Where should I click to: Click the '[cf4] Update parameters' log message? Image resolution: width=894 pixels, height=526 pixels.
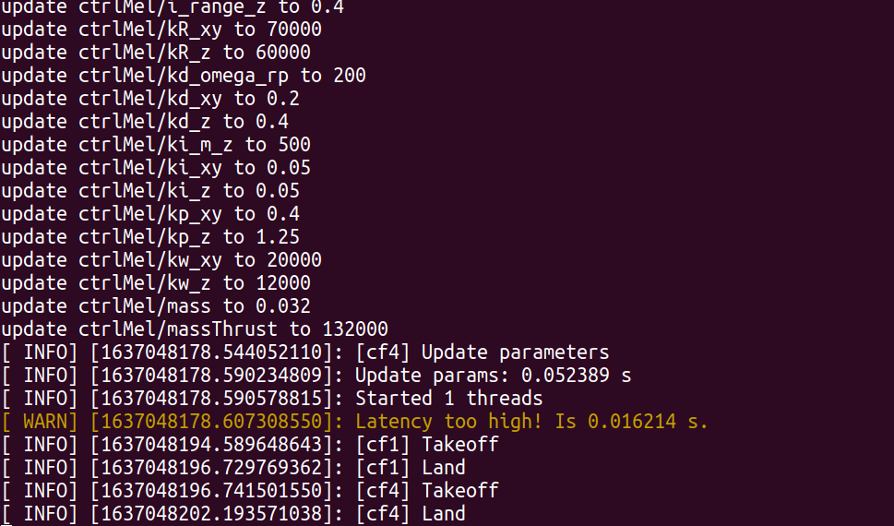tap(483, 353)
